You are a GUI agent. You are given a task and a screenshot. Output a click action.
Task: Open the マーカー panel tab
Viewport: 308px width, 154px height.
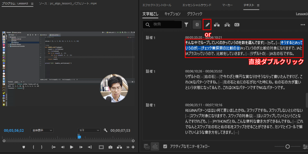click(227, 5)
